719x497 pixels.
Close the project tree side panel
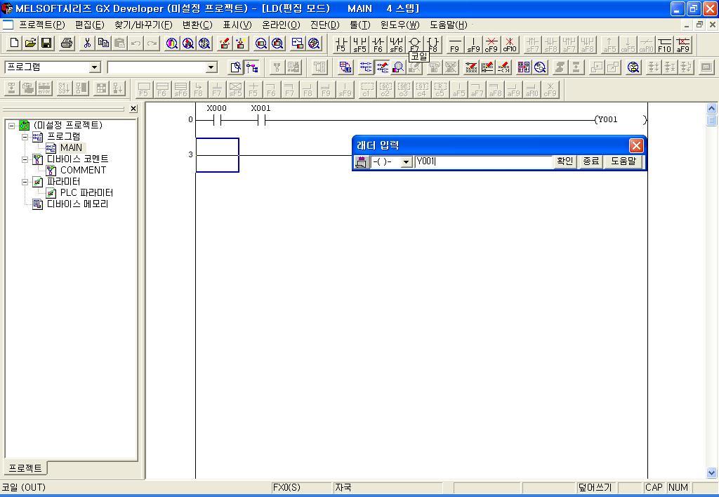point(133,109)
